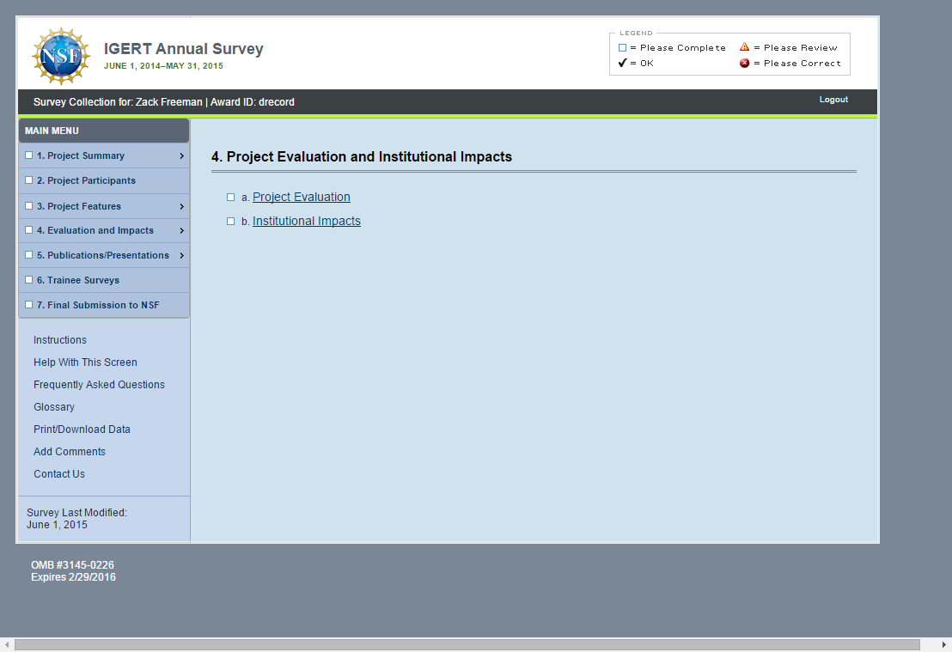Click status box beside 5. Publications/Presentations

coord(28,255)
